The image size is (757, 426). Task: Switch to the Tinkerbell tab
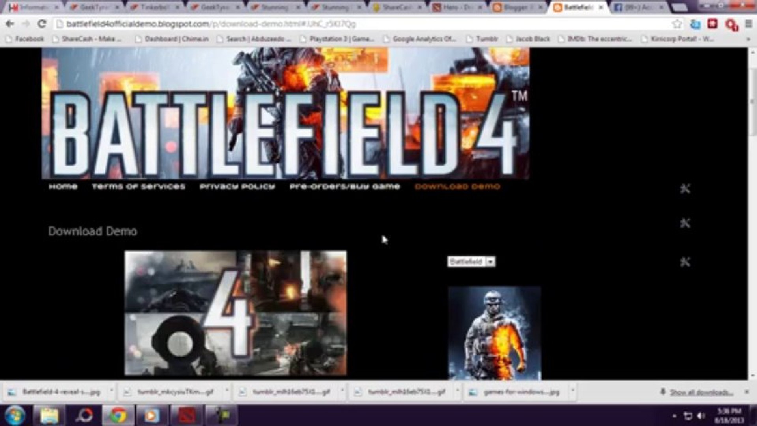pos(154,7)
